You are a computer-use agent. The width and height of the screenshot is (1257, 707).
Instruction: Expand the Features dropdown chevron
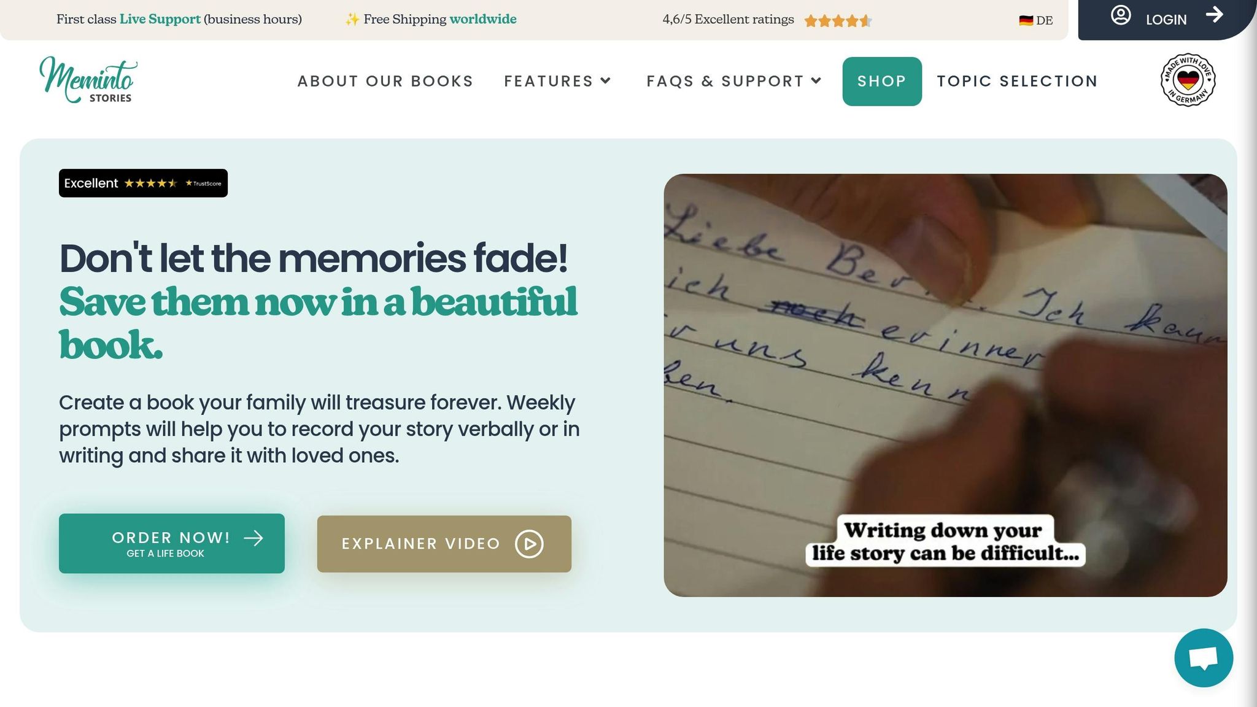(606, 80)
